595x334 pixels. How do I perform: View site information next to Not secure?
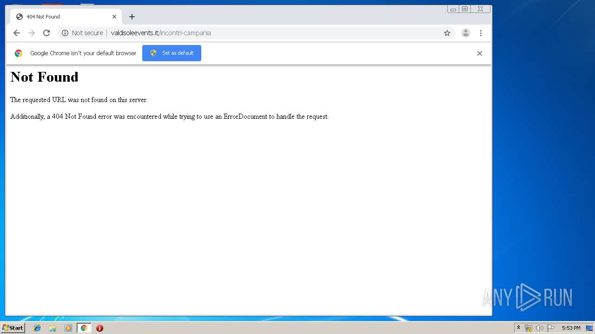pos(65,33)
